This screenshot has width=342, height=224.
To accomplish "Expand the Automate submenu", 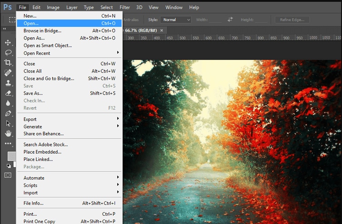I will [69, 178].
